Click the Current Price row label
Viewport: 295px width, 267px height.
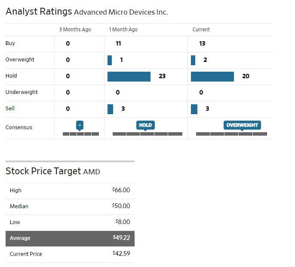[x=26, y=254]
